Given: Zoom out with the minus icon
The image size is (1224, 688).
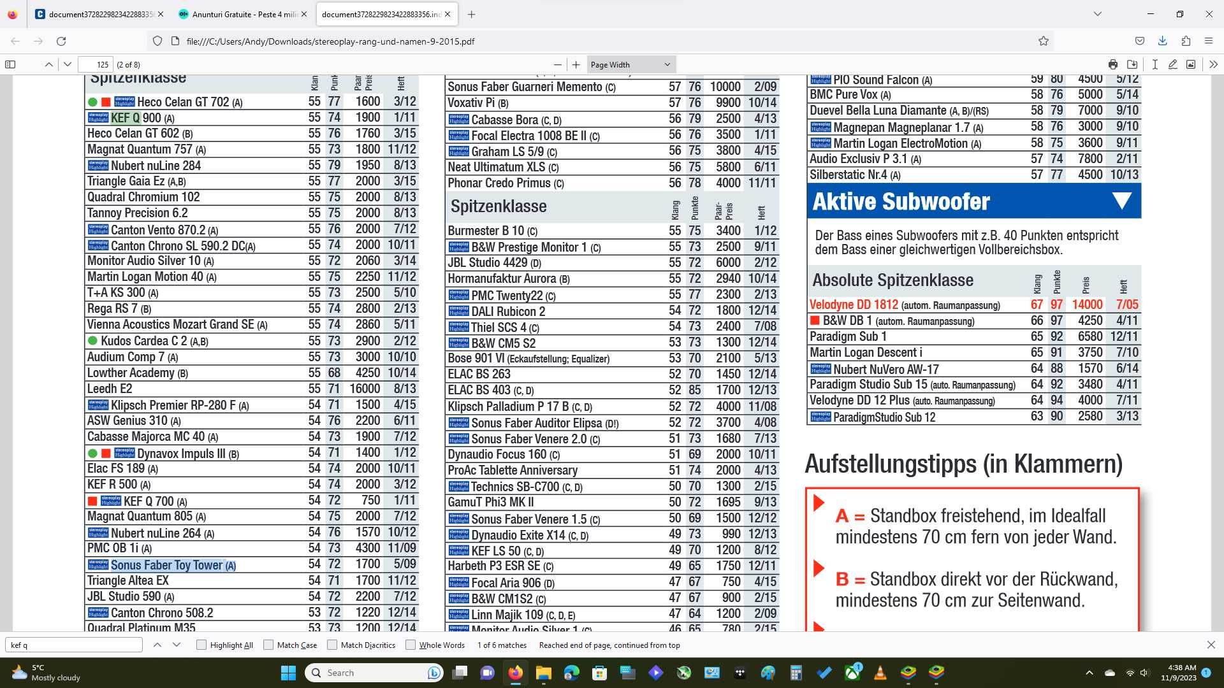Looking at the screenshot, I should pyautogui.click(x=558, y=64).
